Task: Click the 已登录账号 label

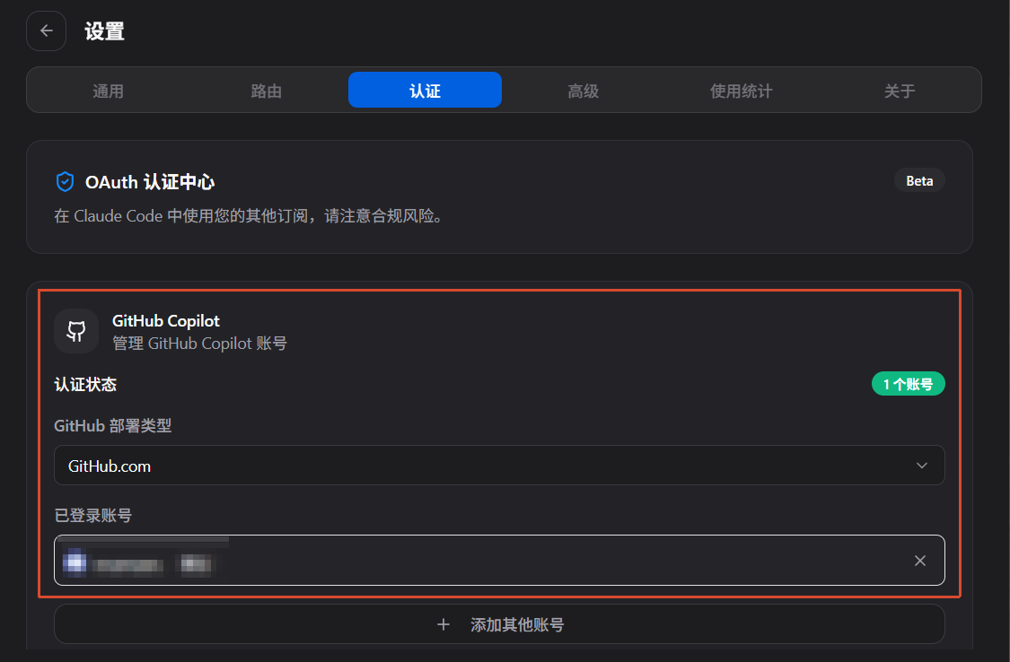Action: [93, 515]
